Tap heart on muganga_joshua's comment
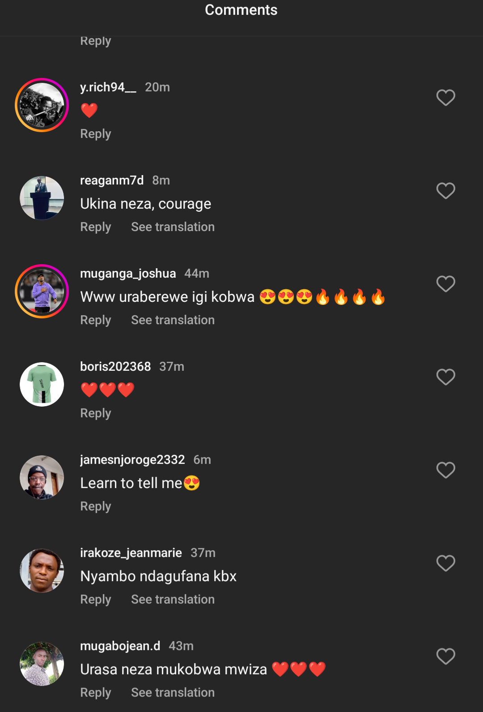The image size is (483, 712). (x=445, y=284)
